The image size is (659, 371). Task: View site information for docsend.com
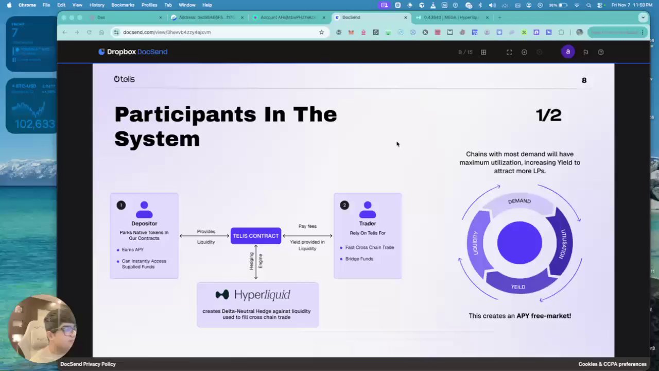click(116, 32)
